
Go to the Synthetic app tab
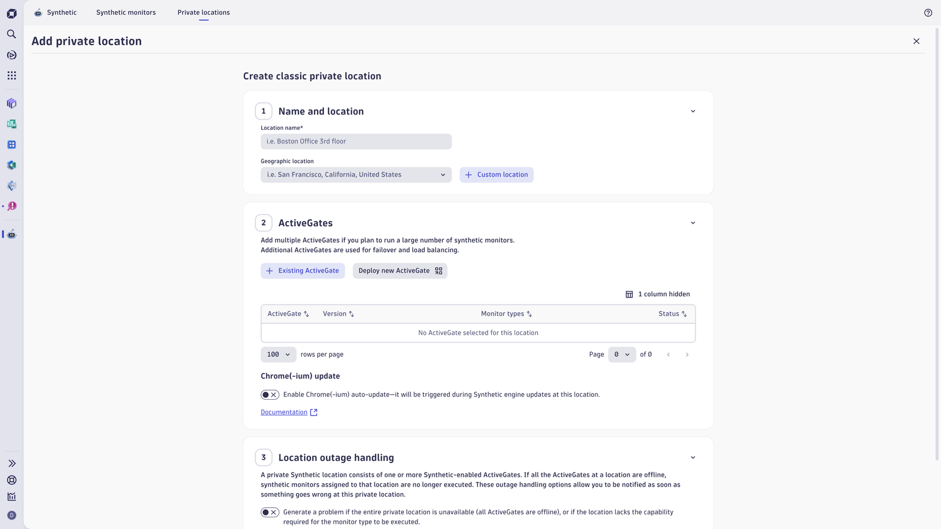[x=55, y=12]
